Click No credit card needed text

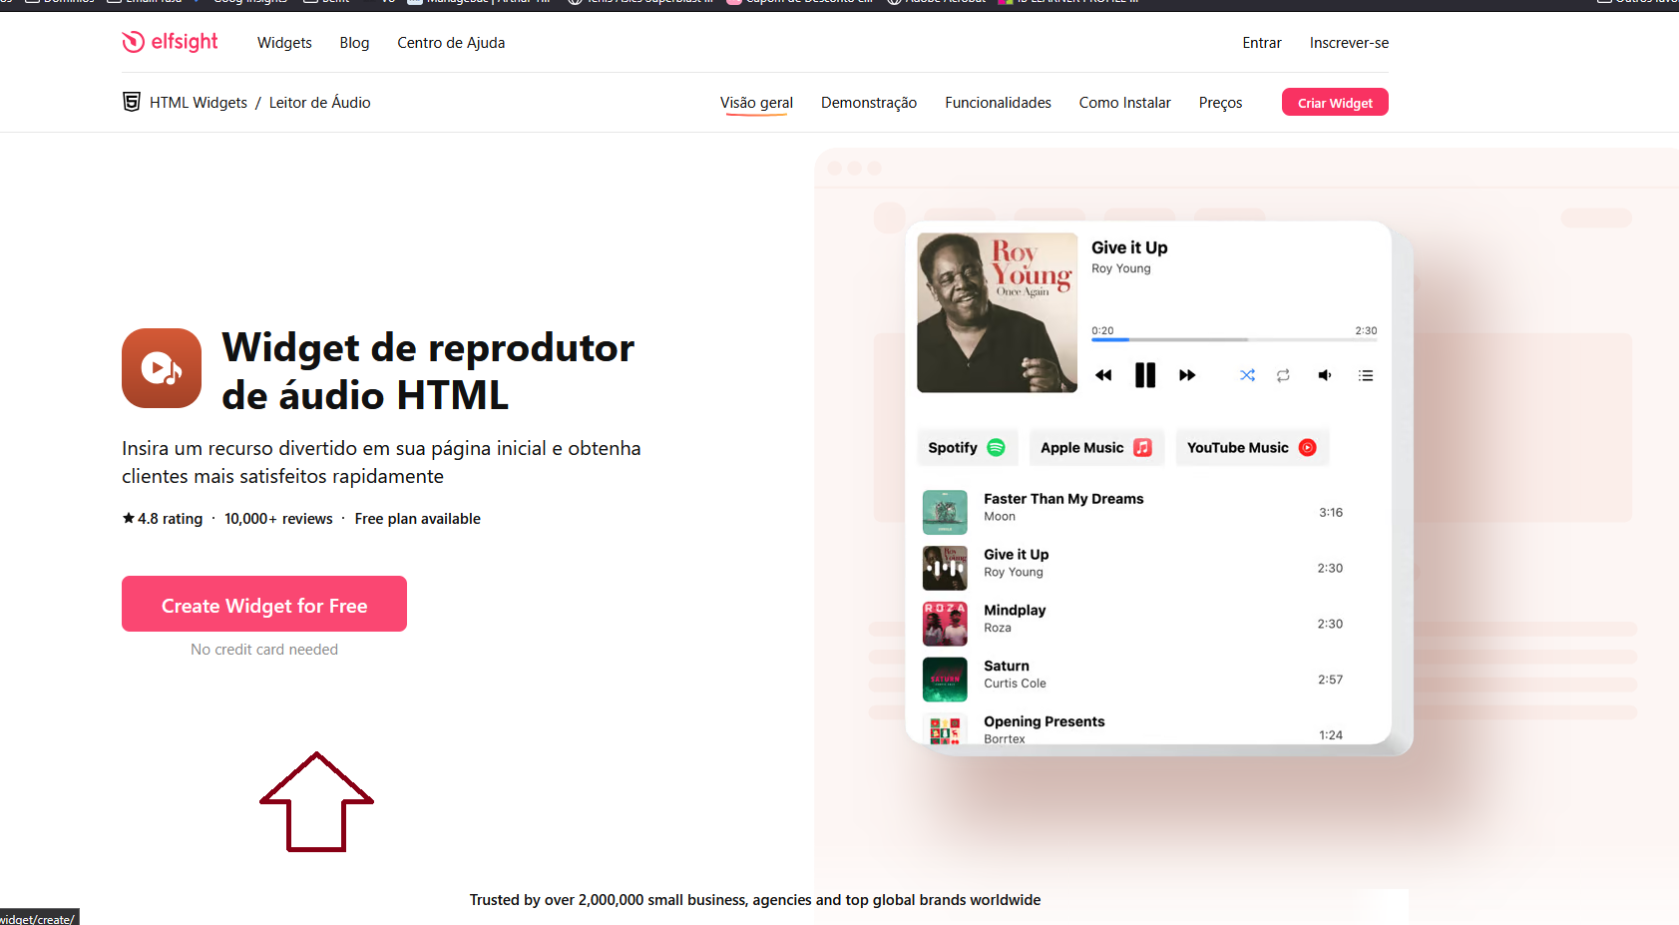264,649
